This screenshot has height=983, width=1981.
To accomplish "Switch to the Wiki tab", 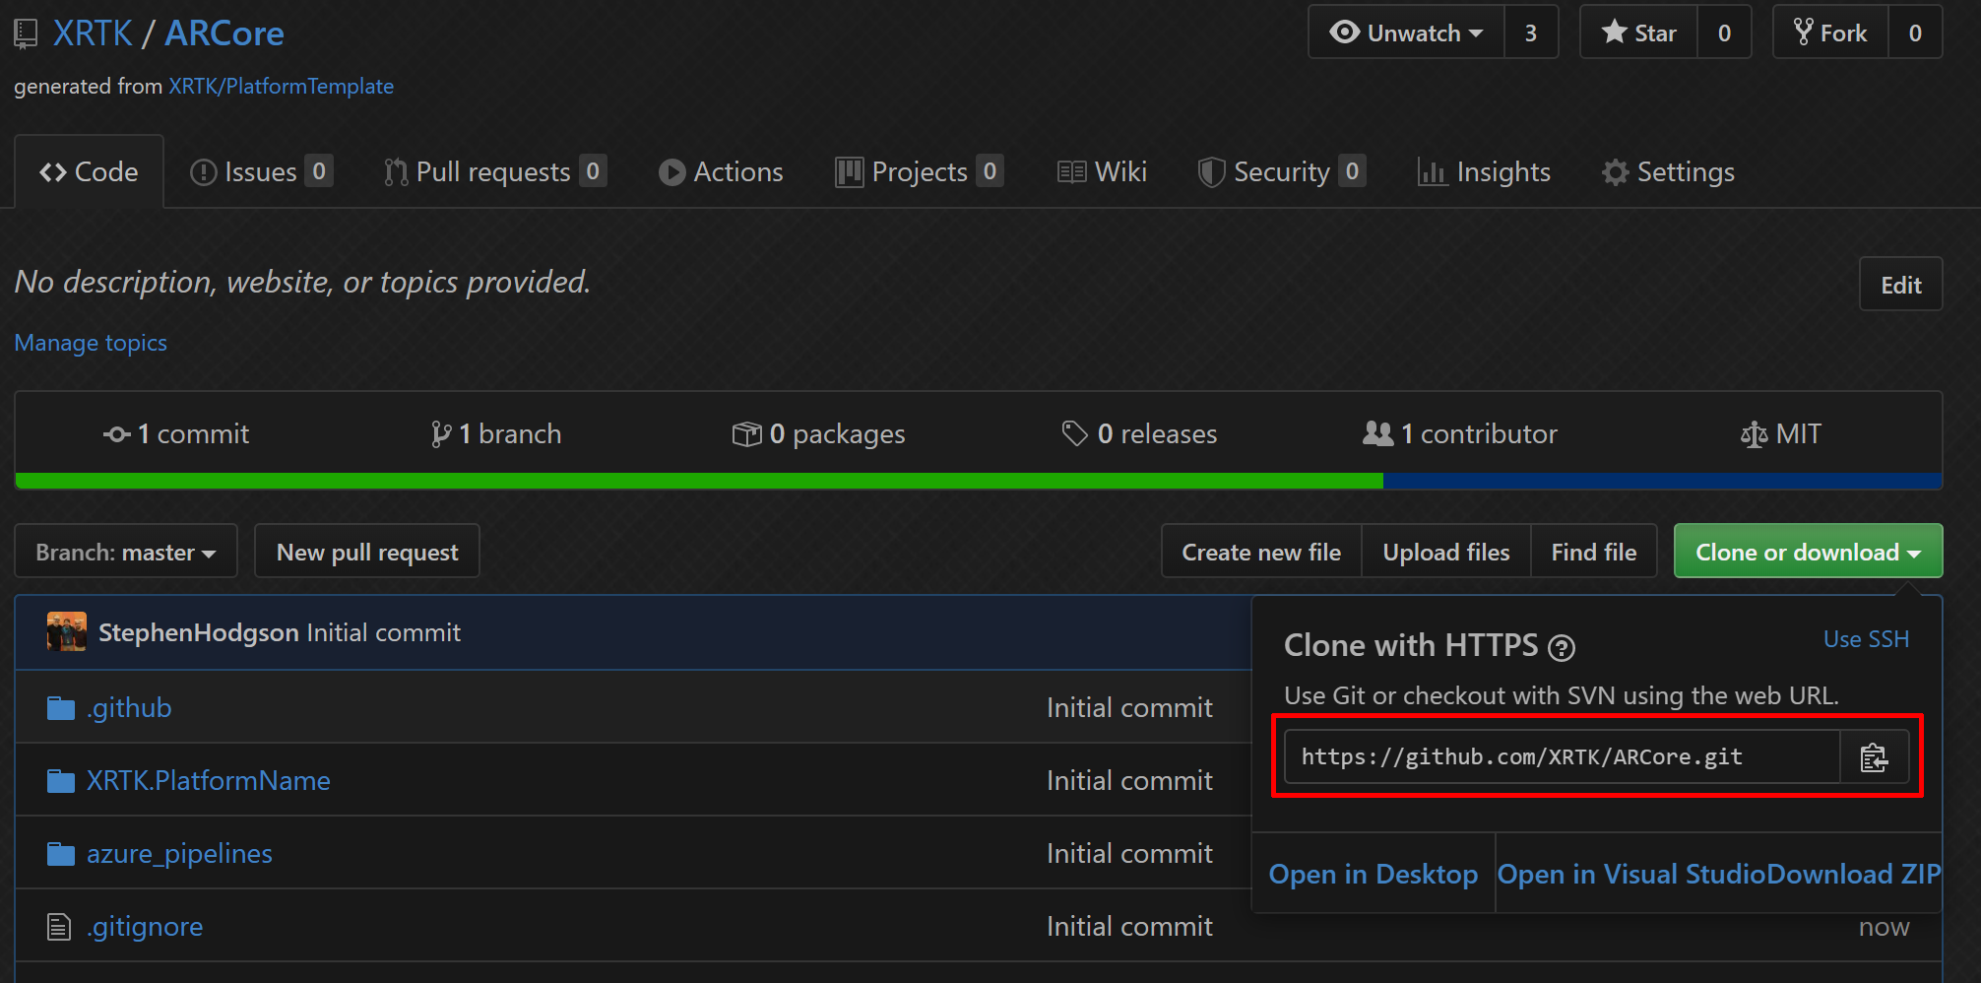I will pyautogui.click(x=1102, y=172).
